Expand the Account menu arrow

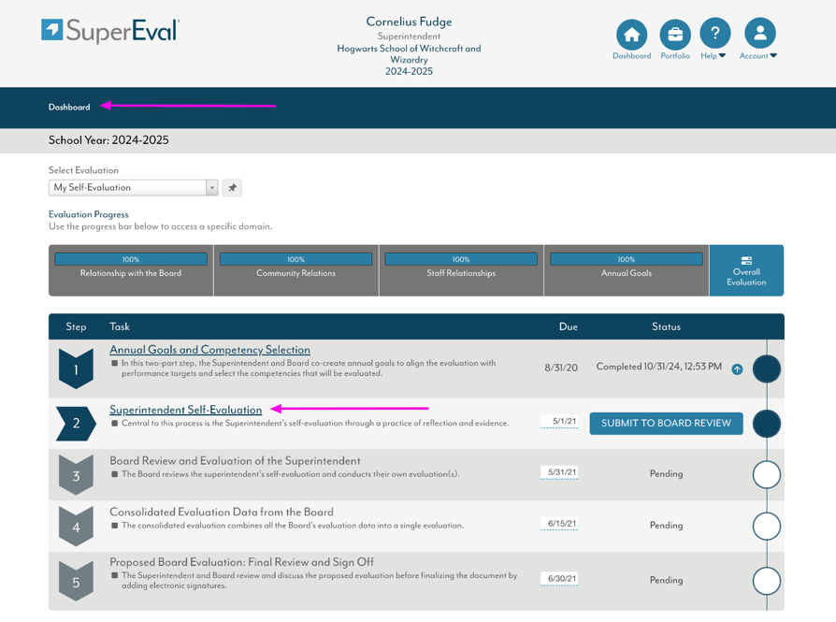pos(773,55)
